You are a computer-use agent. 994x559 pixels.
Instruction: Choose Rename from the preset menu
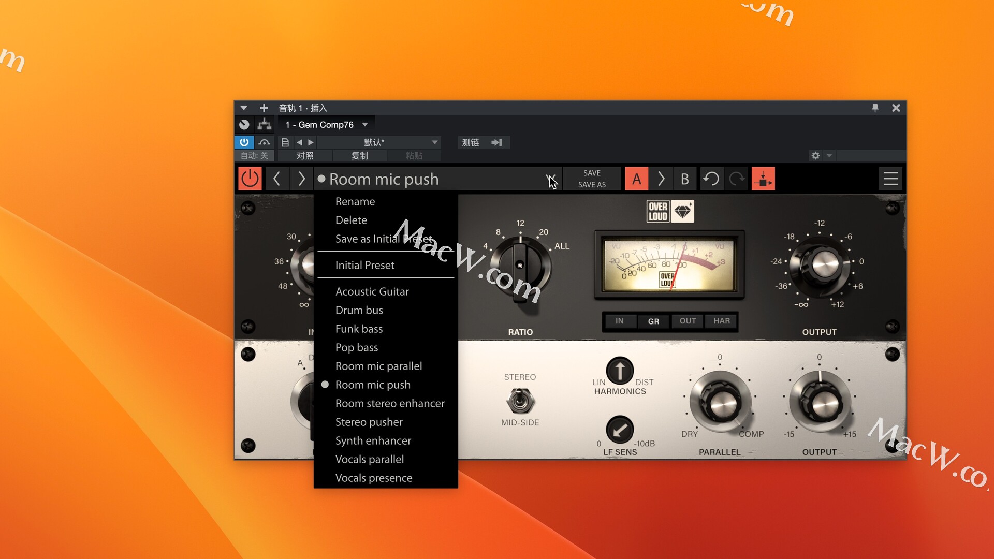coord(386,202)
